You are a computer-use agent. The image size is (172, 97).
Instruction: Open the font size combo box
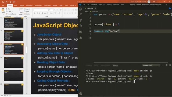pos(51,10)
